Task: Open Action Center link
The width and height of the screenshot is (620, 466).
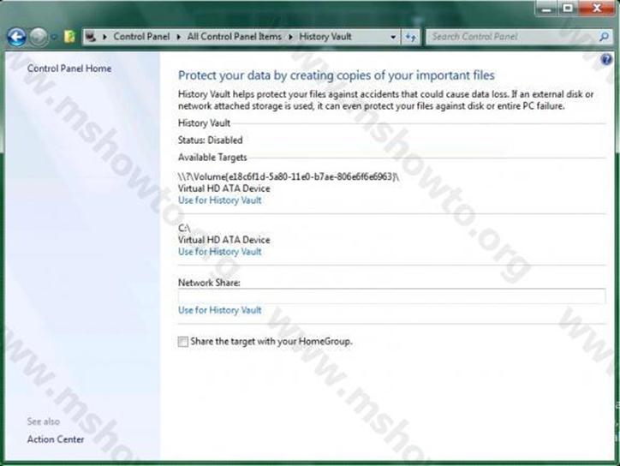Action: [56, 439]
